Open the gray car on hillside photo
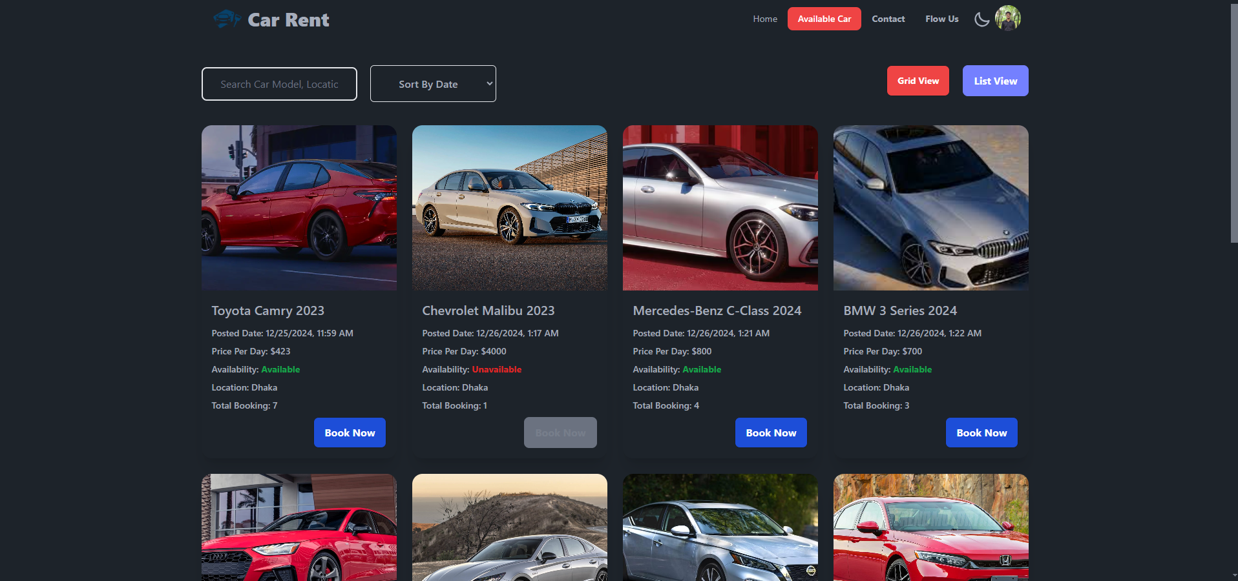 (510, 527)
